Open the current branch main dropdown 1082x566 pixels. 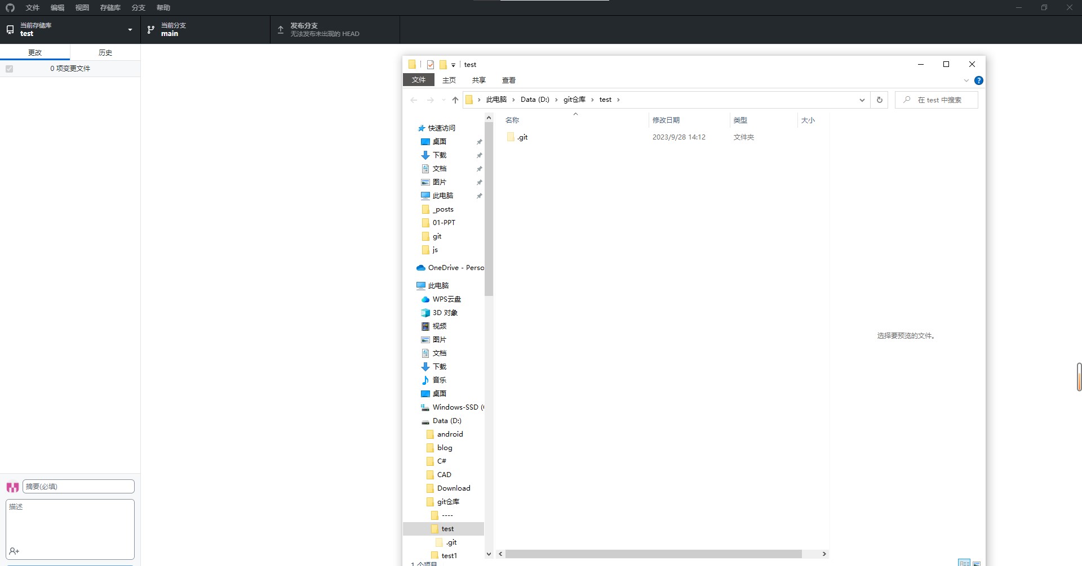coord(205,30)
